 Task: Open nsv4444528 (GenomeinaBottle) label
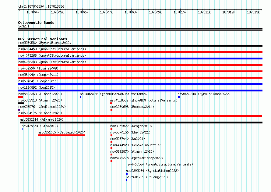(136, 145)
